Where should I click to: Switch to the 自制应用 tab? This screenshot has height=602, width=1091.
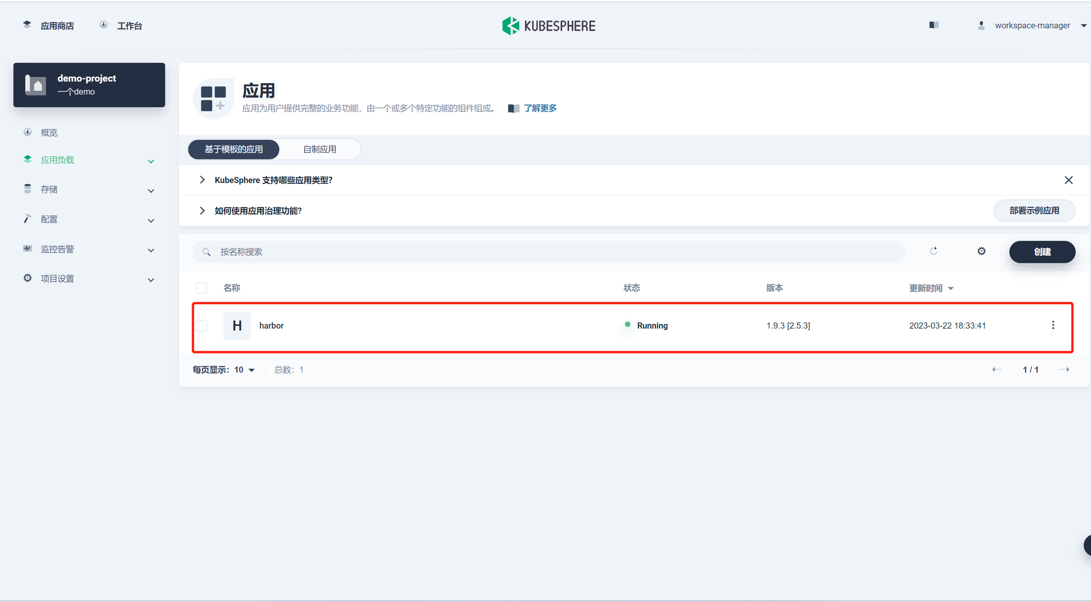tap(319, 149)
